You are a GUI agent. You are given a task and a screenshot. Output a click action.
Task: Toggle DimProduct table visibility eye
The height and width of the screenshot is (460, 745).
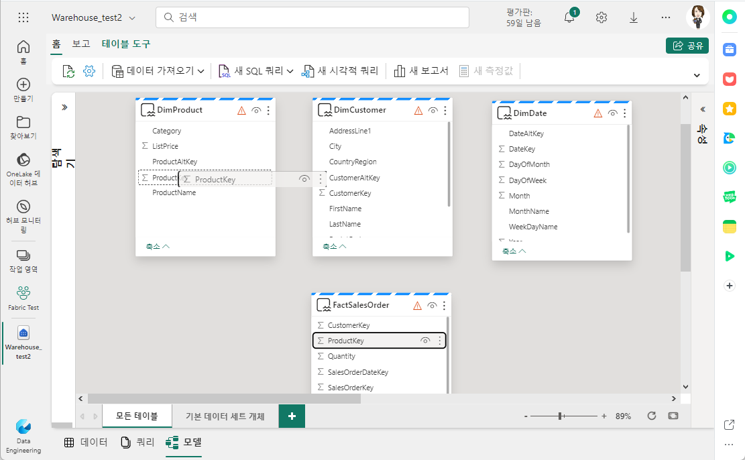(x=256, y=110)
